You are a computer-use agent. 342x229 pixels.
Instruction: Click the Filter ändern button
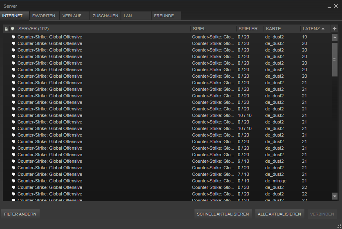pos(20,214)
